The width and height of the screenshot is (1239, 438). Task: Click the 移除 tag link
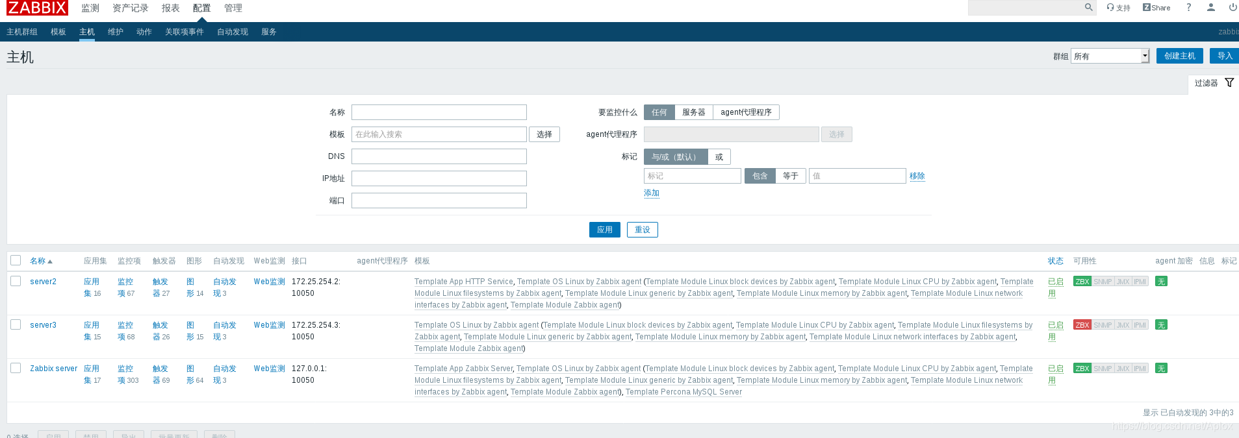917,176
